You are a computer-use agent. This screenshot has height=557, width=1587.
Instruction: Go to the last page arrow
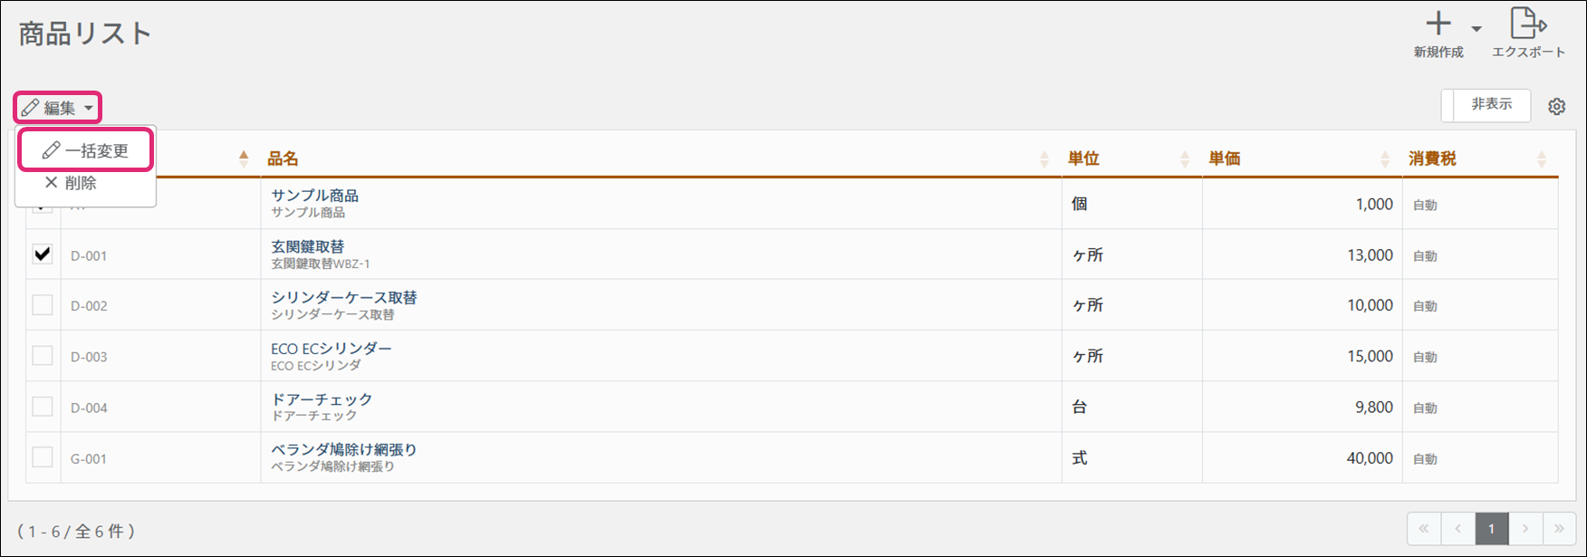[x=1558, y=528]
